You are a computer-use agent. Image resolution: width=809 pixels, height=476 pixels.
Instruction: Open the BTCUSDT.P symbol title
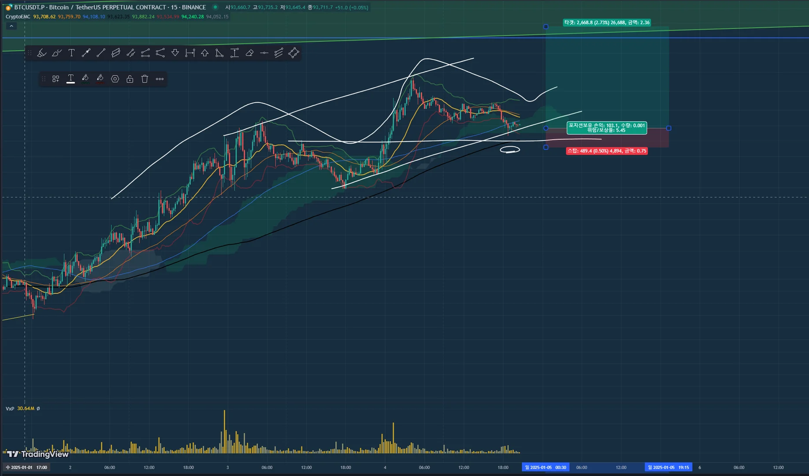tap(110, 7)
